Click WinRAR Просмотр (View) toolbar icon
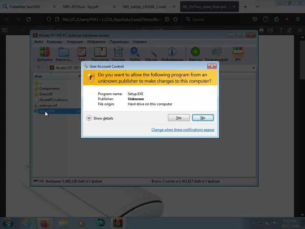Viewport: 305px width, 229px height. pos(100,54)
